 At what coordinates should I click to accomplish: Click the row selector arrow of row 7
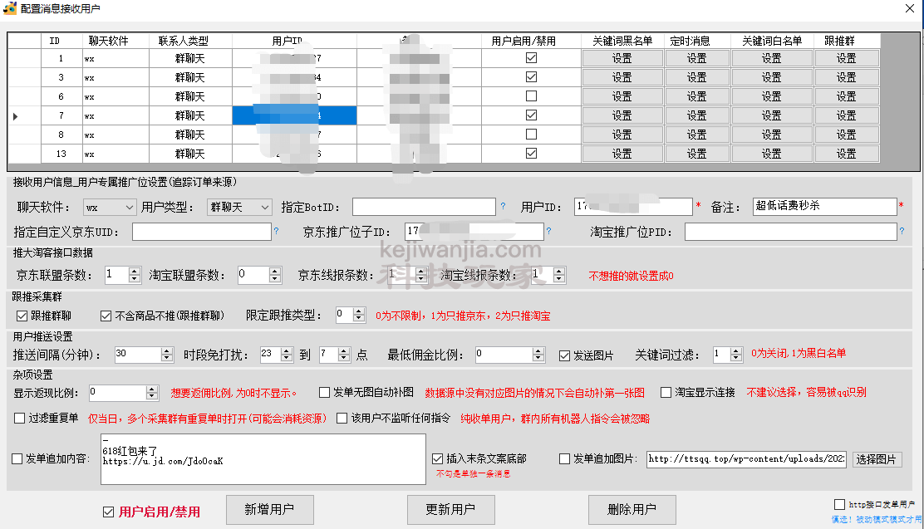pyautogui.click(x=15, y=116)
